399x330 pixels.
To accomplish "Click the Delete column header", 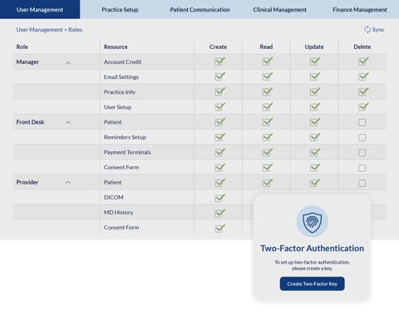I will [362, 47].
